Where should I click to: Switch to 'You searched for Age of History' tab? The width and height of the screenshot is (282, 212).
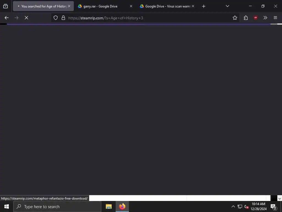43,6
